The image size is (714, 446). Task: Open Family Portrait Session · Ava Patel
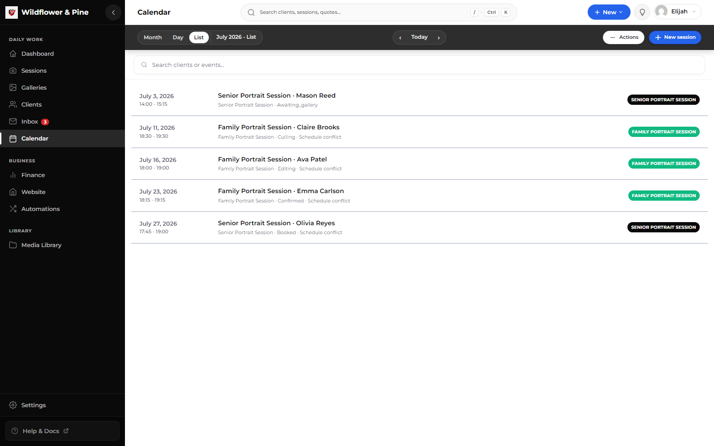272,159
